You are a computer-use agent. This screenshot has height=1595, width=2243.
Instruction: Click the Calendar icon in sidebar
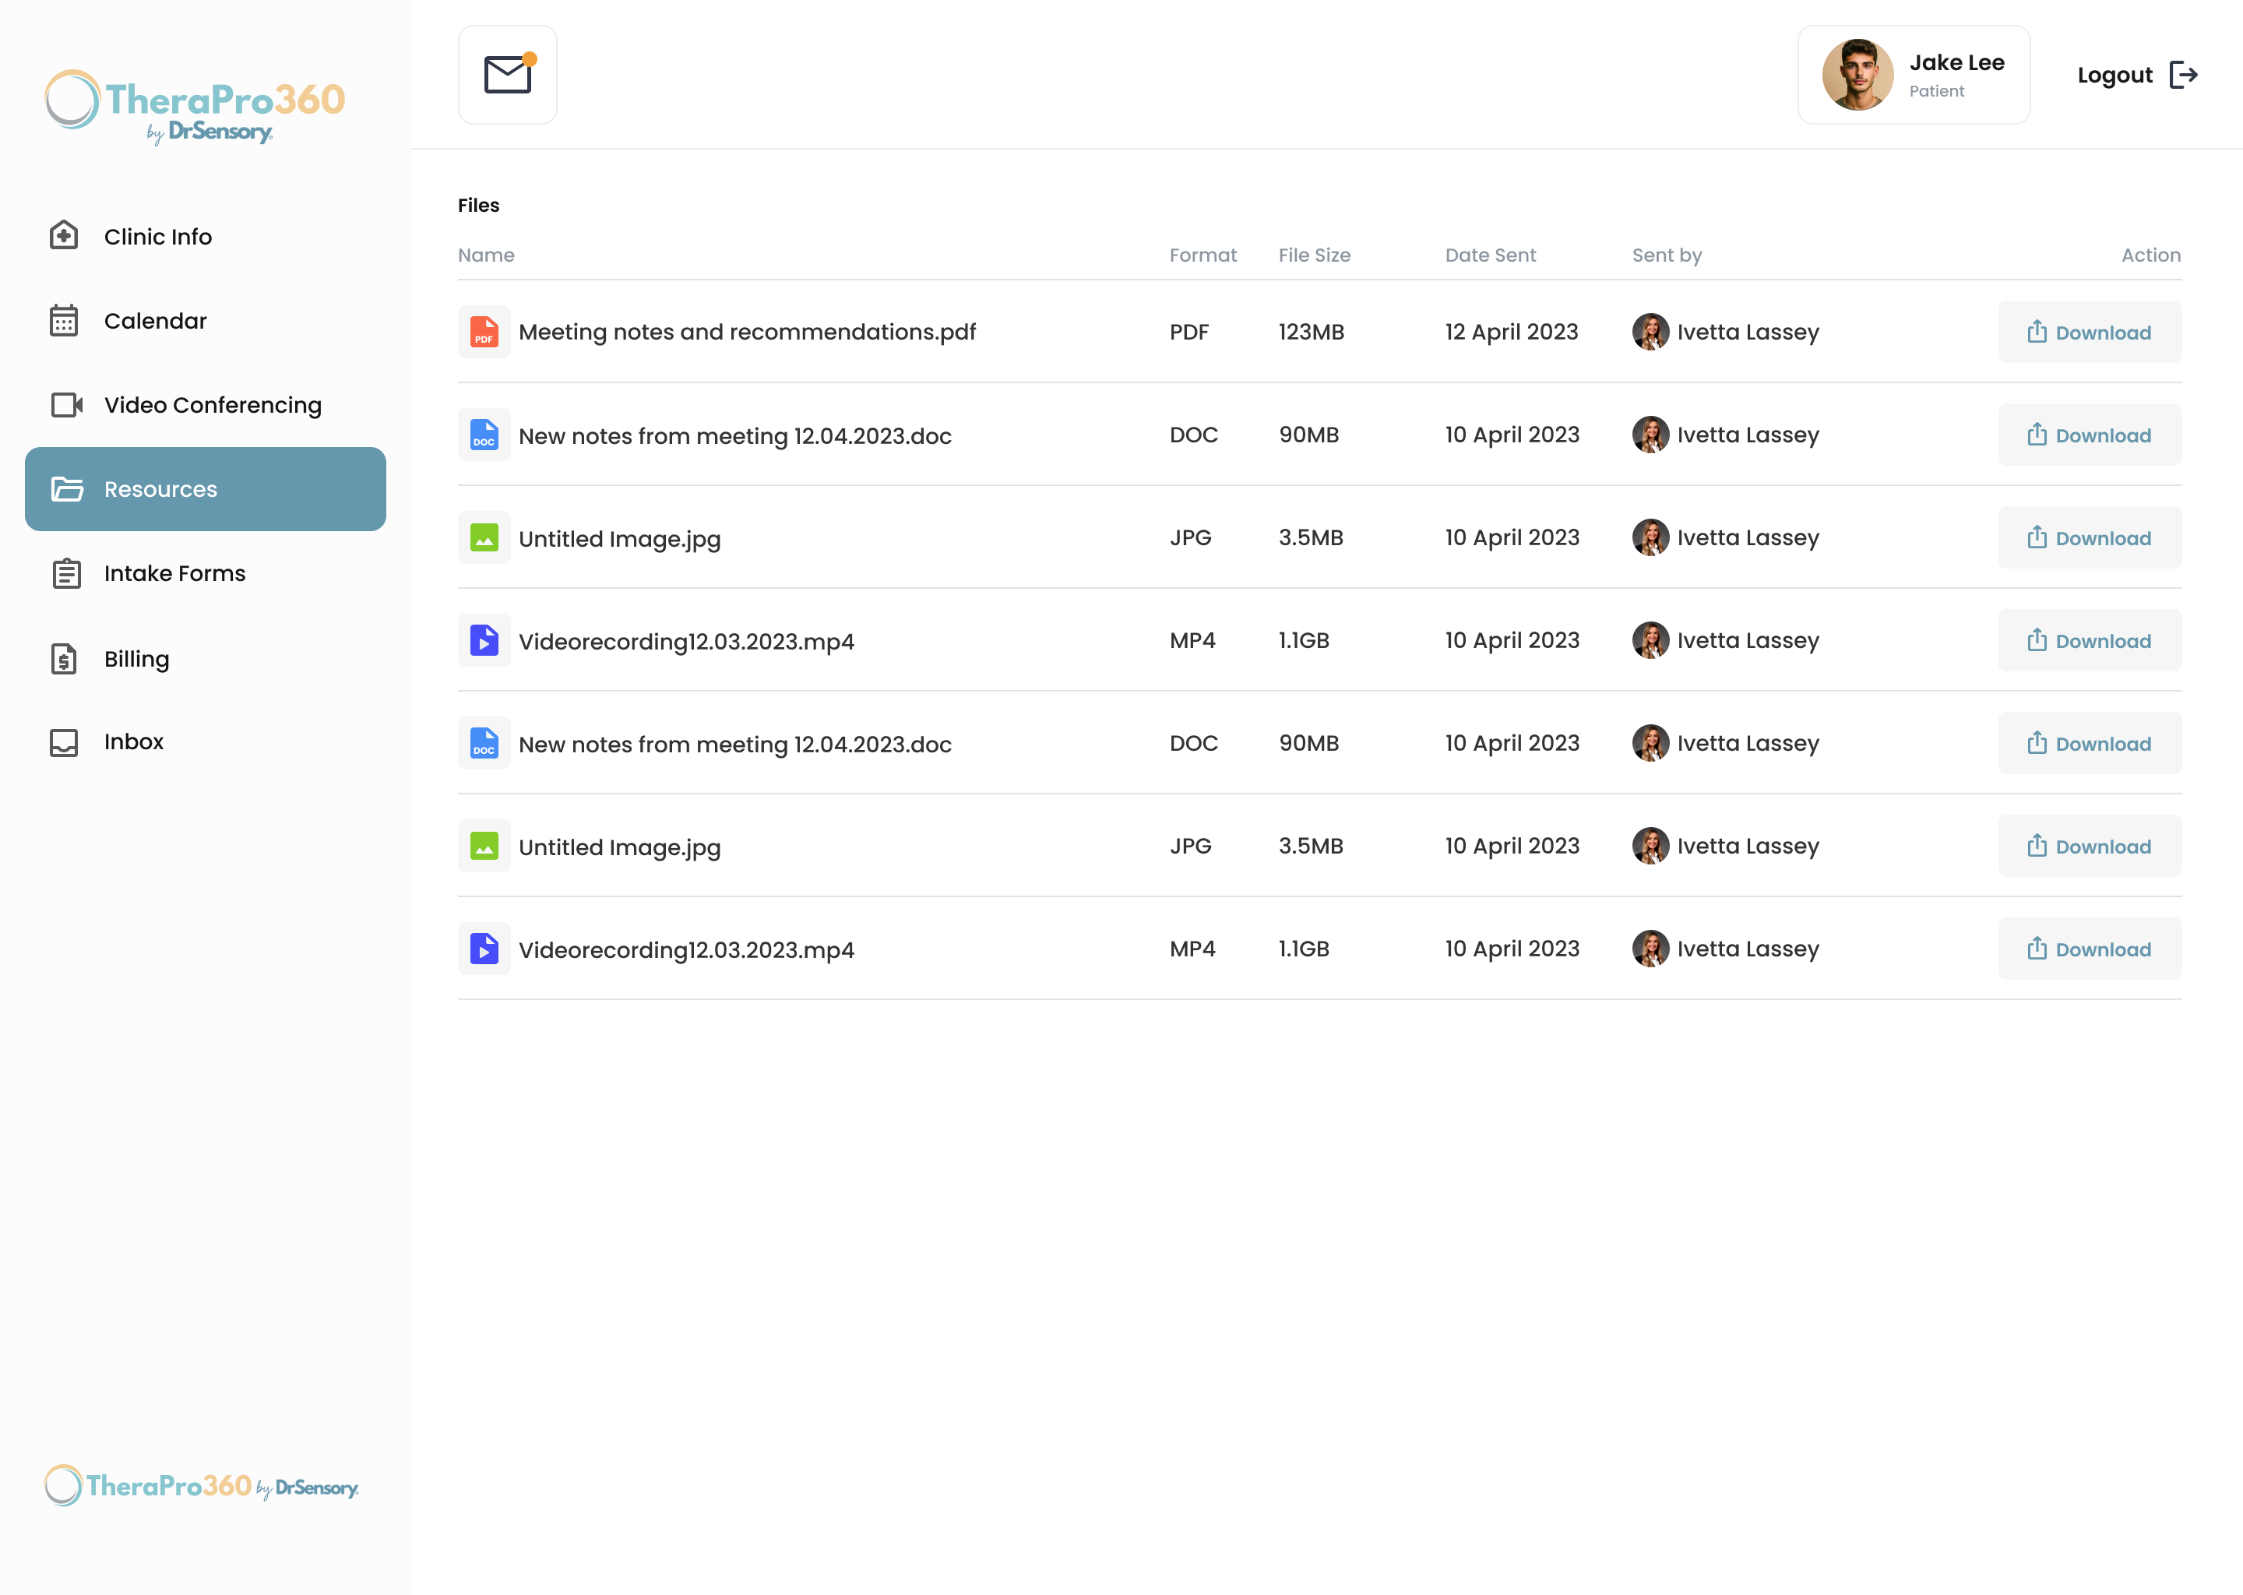[64, 320]
